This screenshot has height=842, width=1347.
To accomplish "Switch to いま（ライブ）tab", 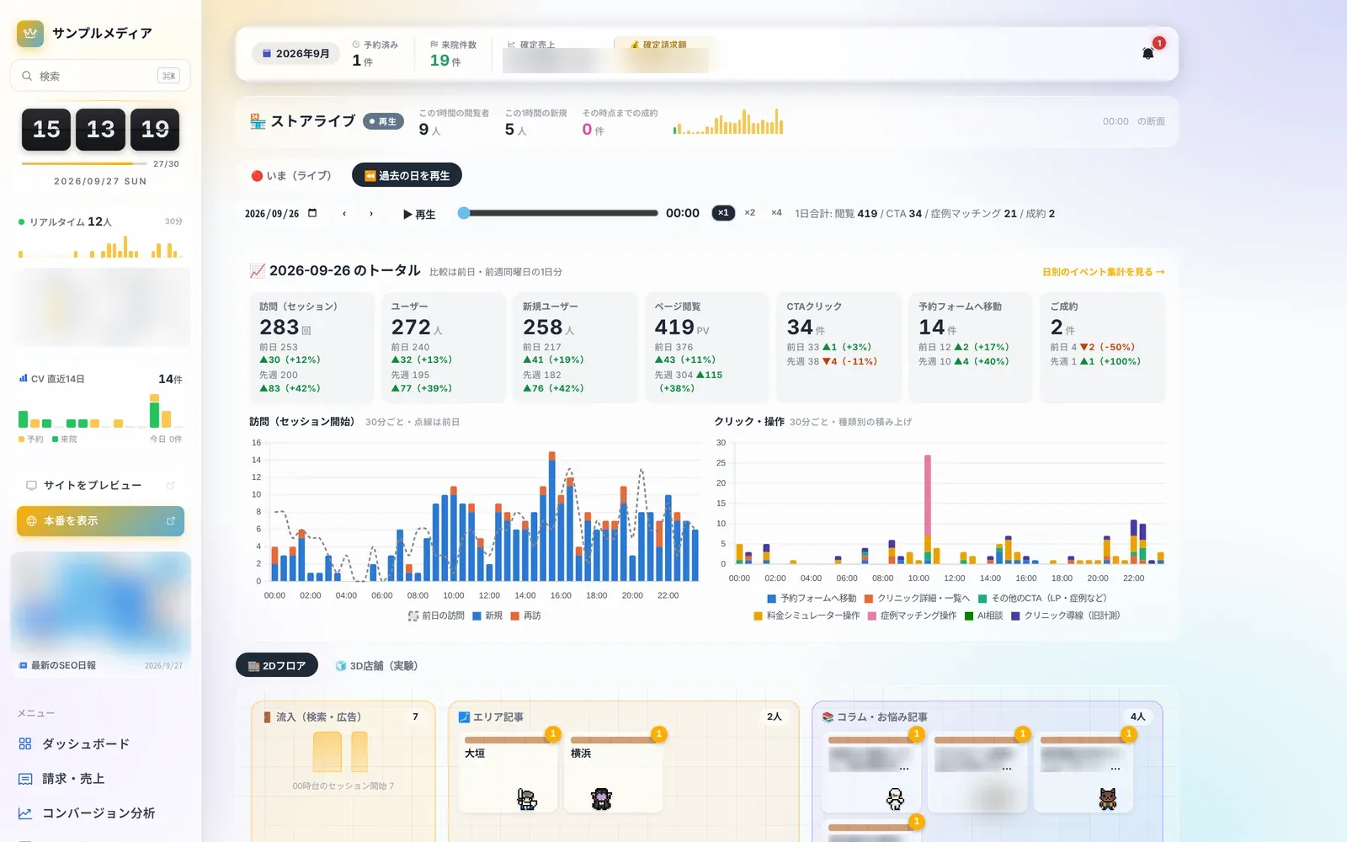I will click(x=291, y=175).
